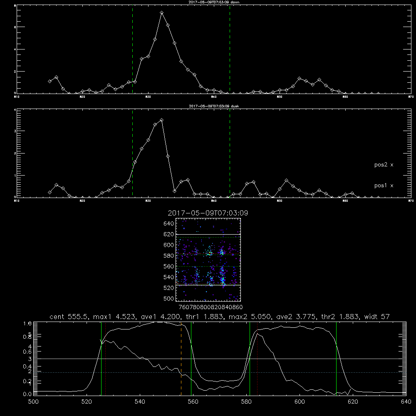
Task: Click the bottom plot x-axis label 520
Action: [x=87, y=402]
